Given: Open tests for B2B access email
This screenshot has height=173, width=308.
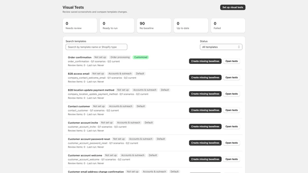Looking at the screenshot, I should 231,78.
